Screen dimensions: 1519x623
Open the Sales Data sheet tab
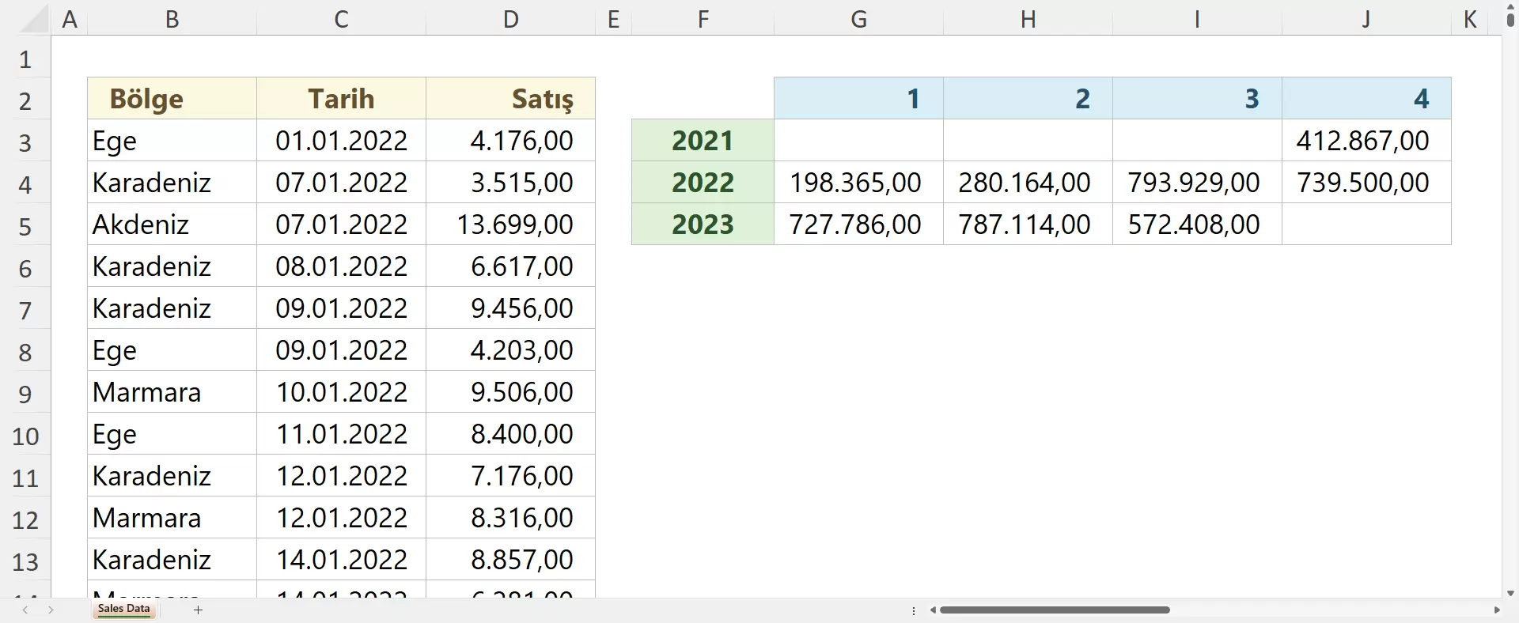[x=124, y=609]
